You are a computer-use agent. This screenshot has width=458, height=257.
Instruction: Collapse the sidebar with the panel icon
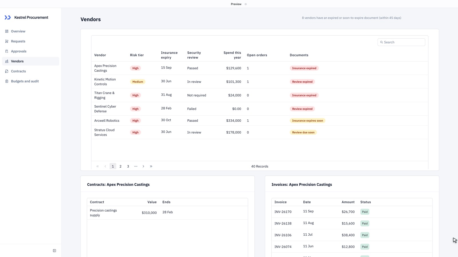coord(54,251)
